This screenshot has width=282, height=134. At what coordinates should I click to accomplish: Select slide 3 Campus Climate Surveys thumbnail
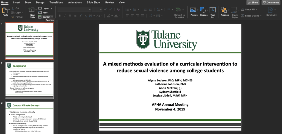point(29,118)
